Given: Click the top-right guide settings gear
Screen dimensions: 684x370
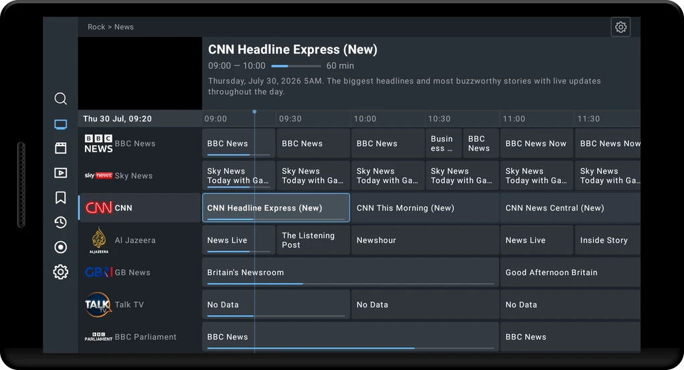Looking at the screenshot, I should [621, 27].
